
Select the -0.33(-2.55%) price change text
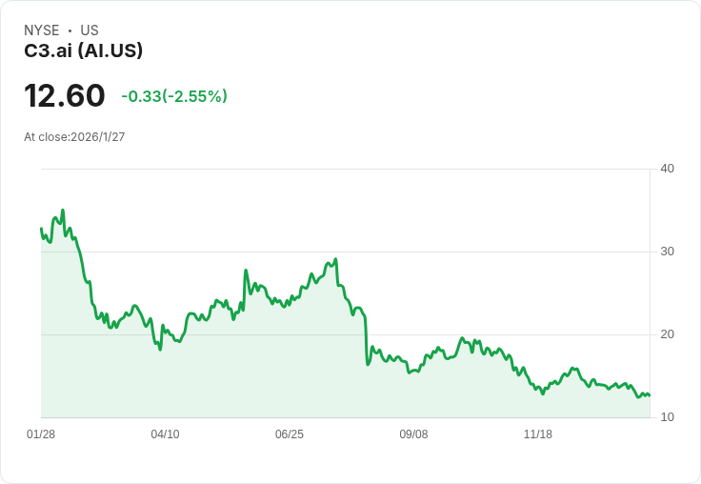174,96
